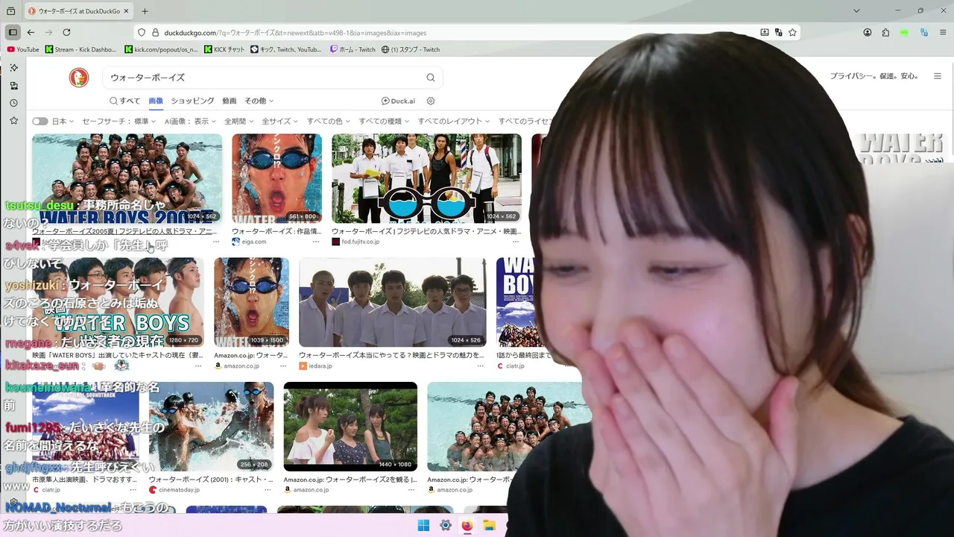Open the すべての種類 type filter
Image resolution: width=954 pixels, height=537 pixels.
[384, 121]
